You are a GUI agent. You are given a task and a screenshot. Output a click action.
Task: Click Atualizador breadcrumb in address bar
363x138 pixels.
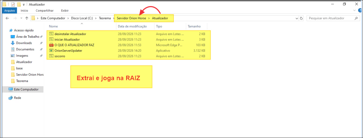160,18
